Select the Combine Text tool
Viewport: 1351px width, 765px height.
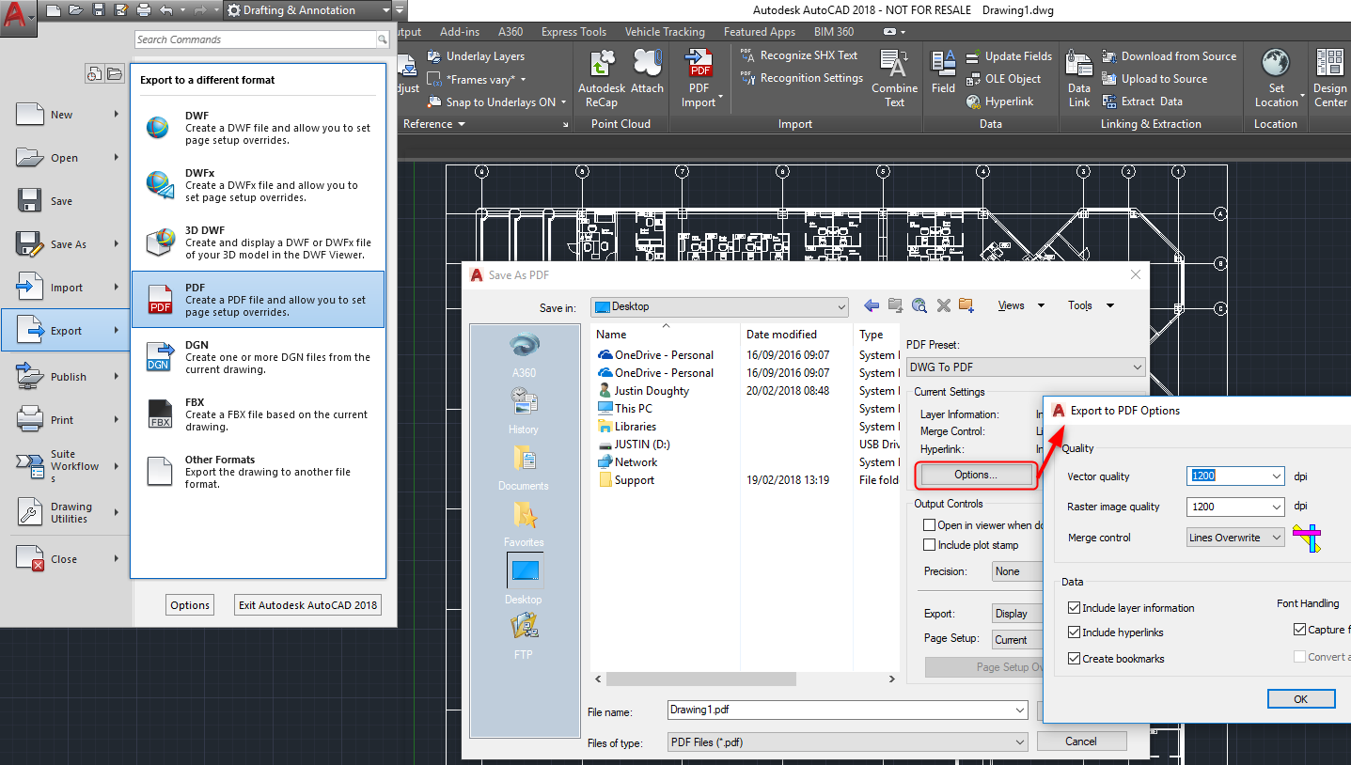point(893,79)
